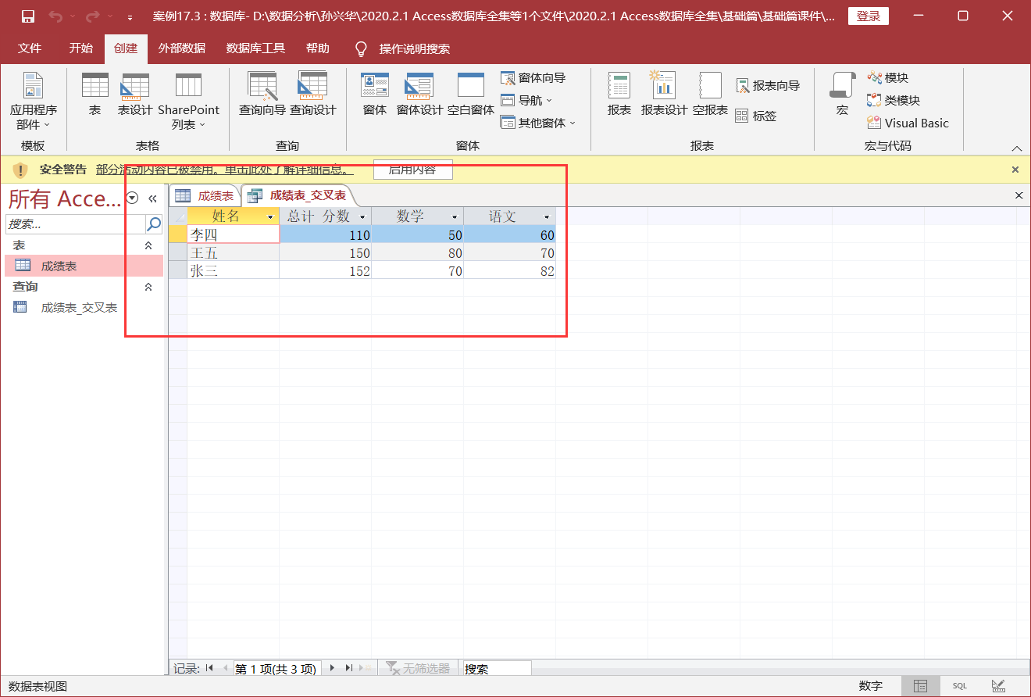
Task: Go to the last record
Action: pos(349,668)
